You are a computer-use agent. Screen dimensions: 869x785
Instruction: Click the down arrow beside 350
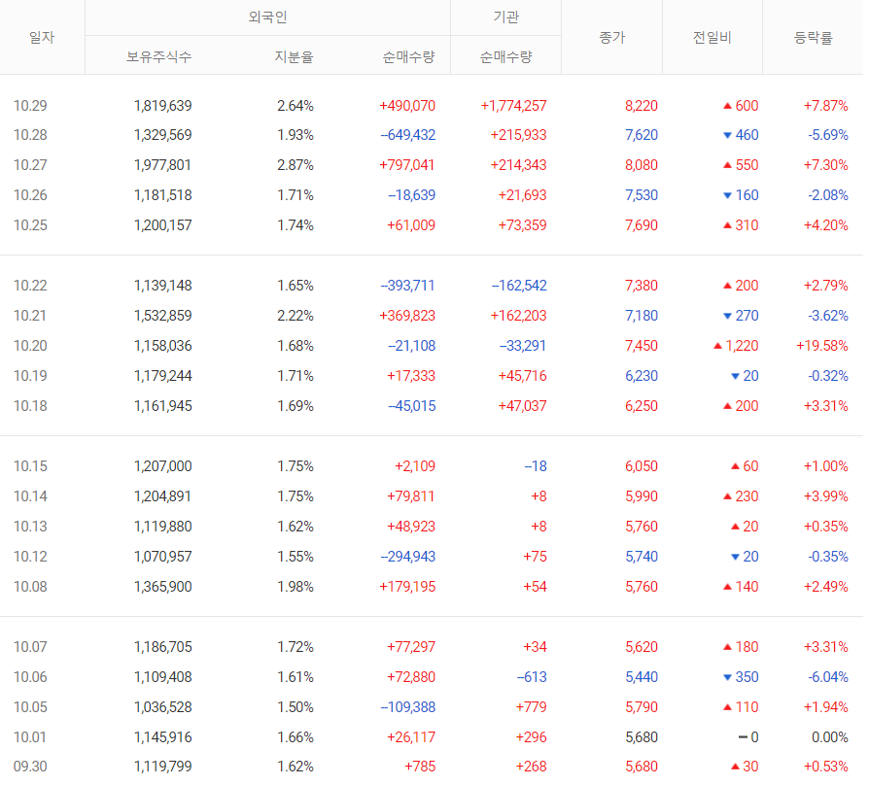coord(728,677)
